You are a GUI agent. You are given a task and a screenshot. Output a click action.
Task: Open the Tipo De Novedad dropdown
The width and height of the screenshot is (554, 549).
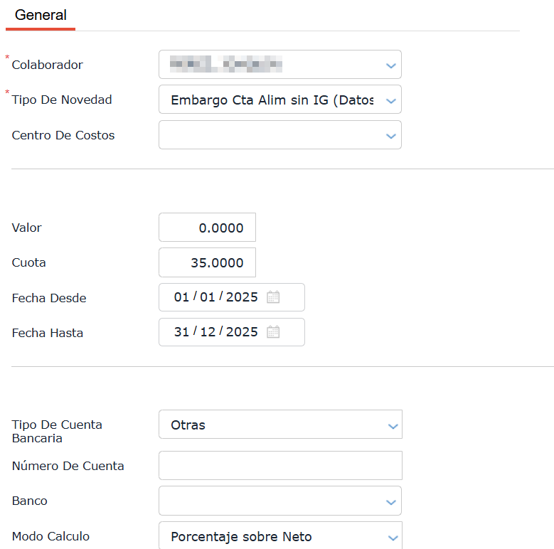pyautogui.click(x=390, y=100)
